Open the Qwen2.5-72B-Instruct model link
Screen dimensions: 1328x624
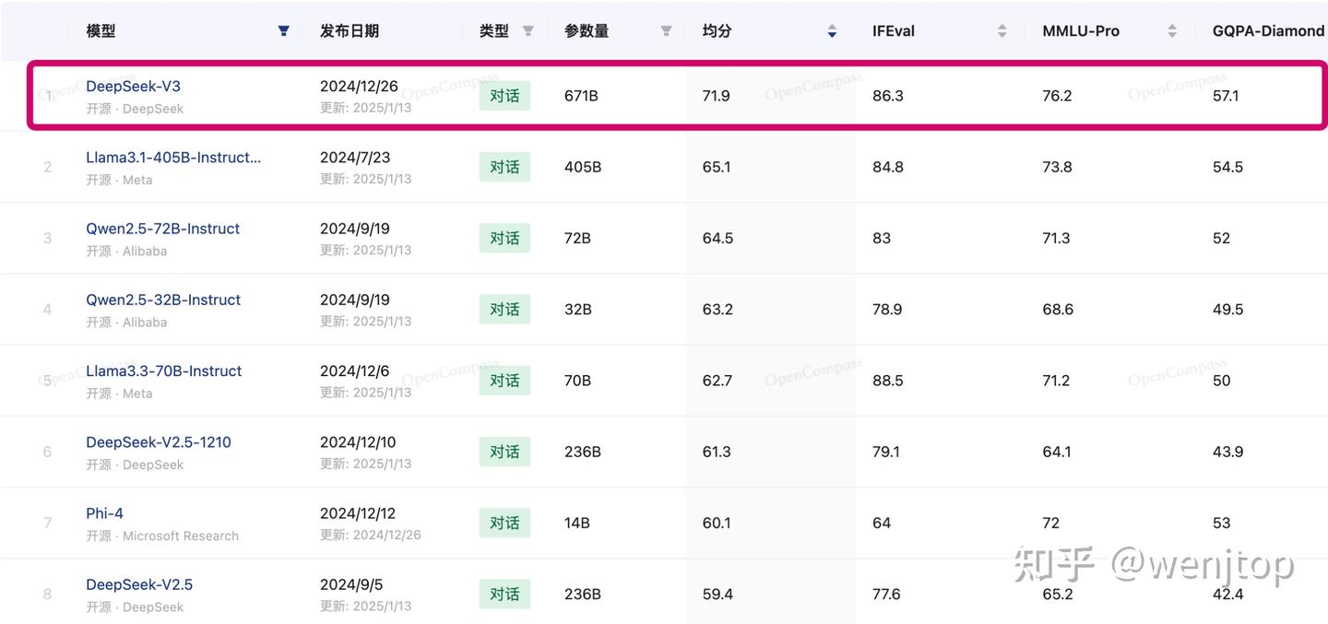point(163,229)
